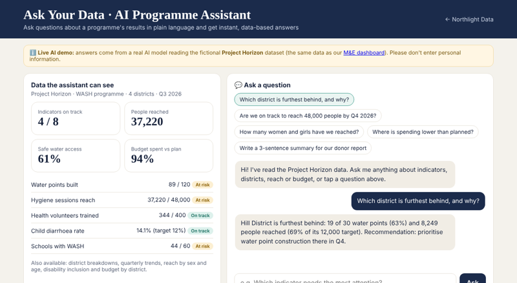Viewport: 517px width, 283px height.
Task: Open the People reached 37,220 card
Action: [x=169, y=118]
